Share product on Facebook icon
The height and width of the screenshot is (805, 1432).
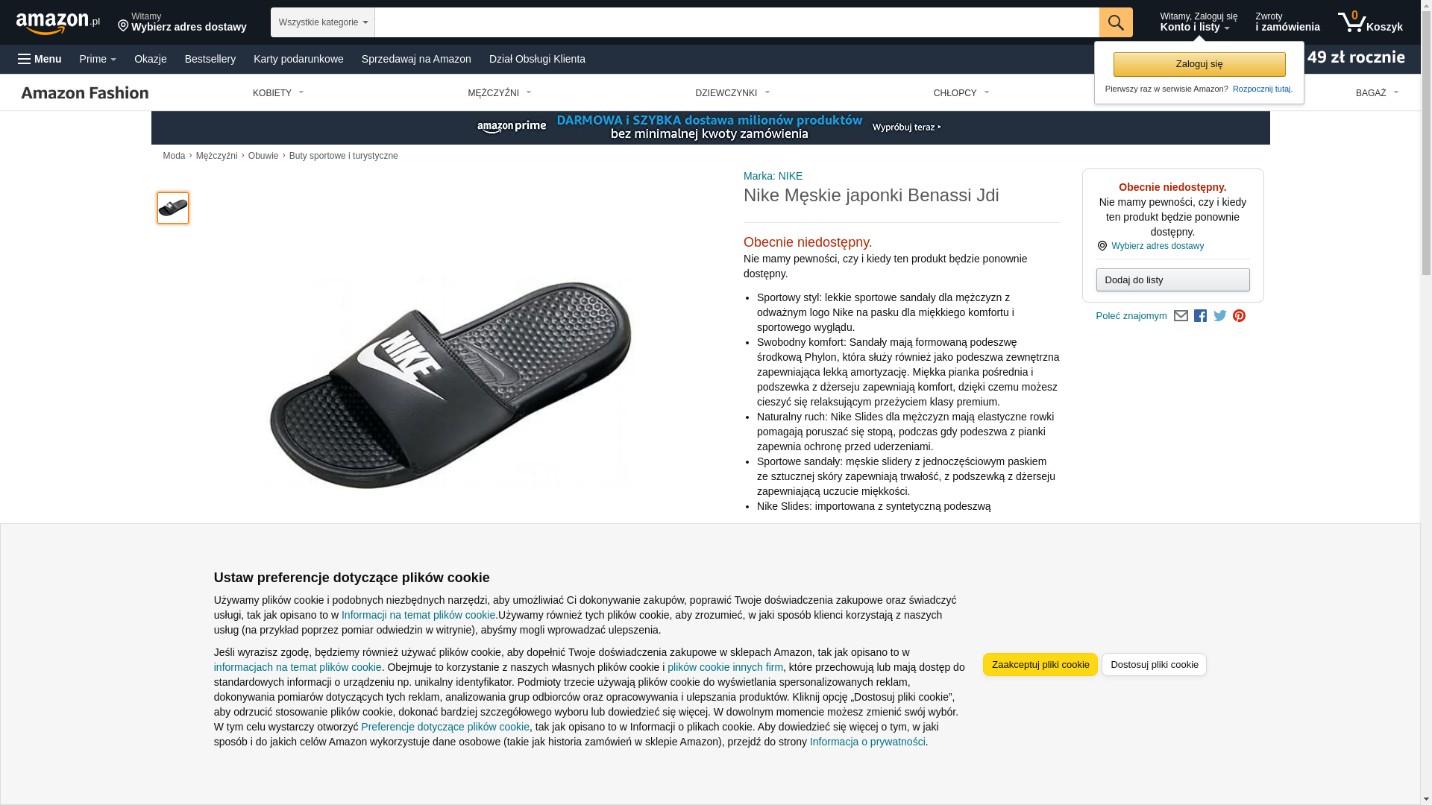[1200, 316]
